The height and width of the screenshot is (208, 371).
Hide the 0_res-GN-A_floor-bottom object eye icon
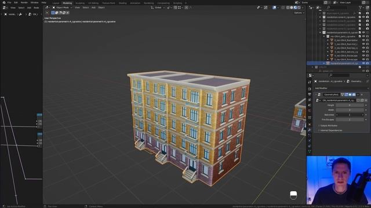pos(363,40)
